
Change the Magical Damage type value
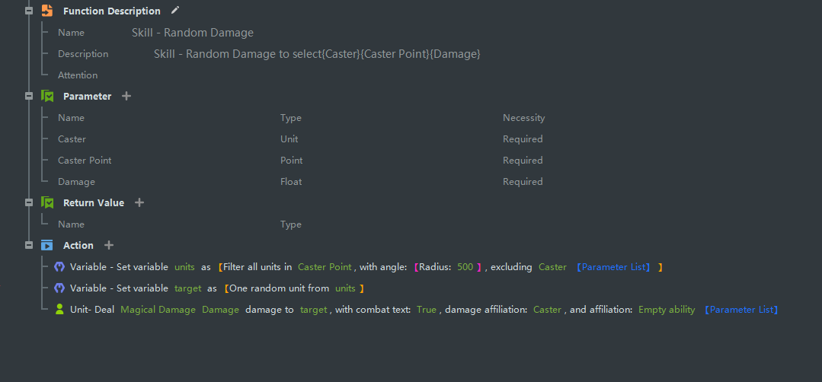tap(158, 310)
